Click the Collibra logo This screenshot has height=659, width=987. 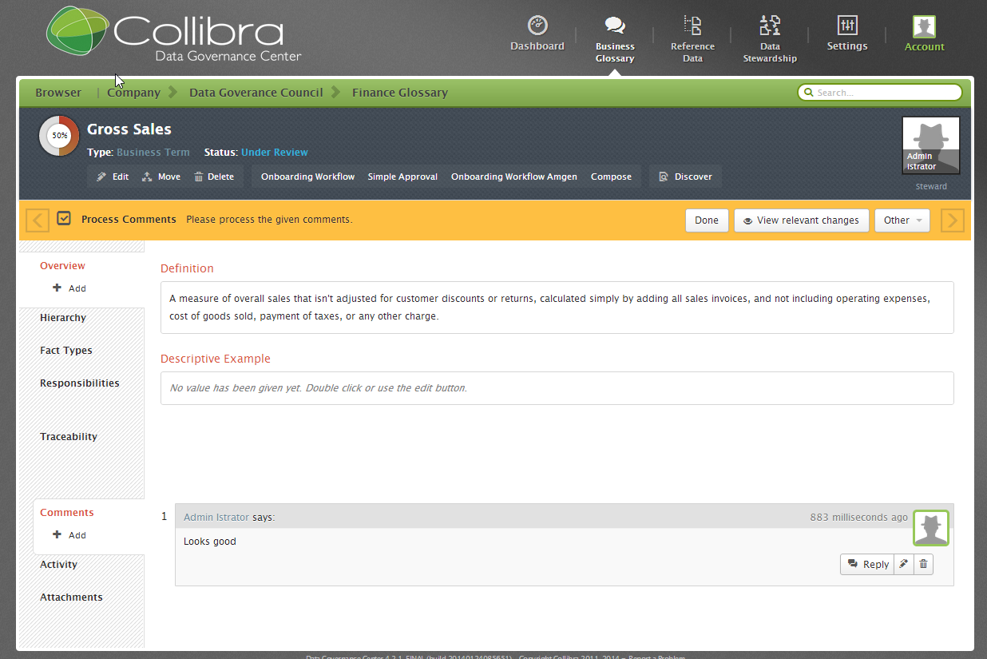173,35
